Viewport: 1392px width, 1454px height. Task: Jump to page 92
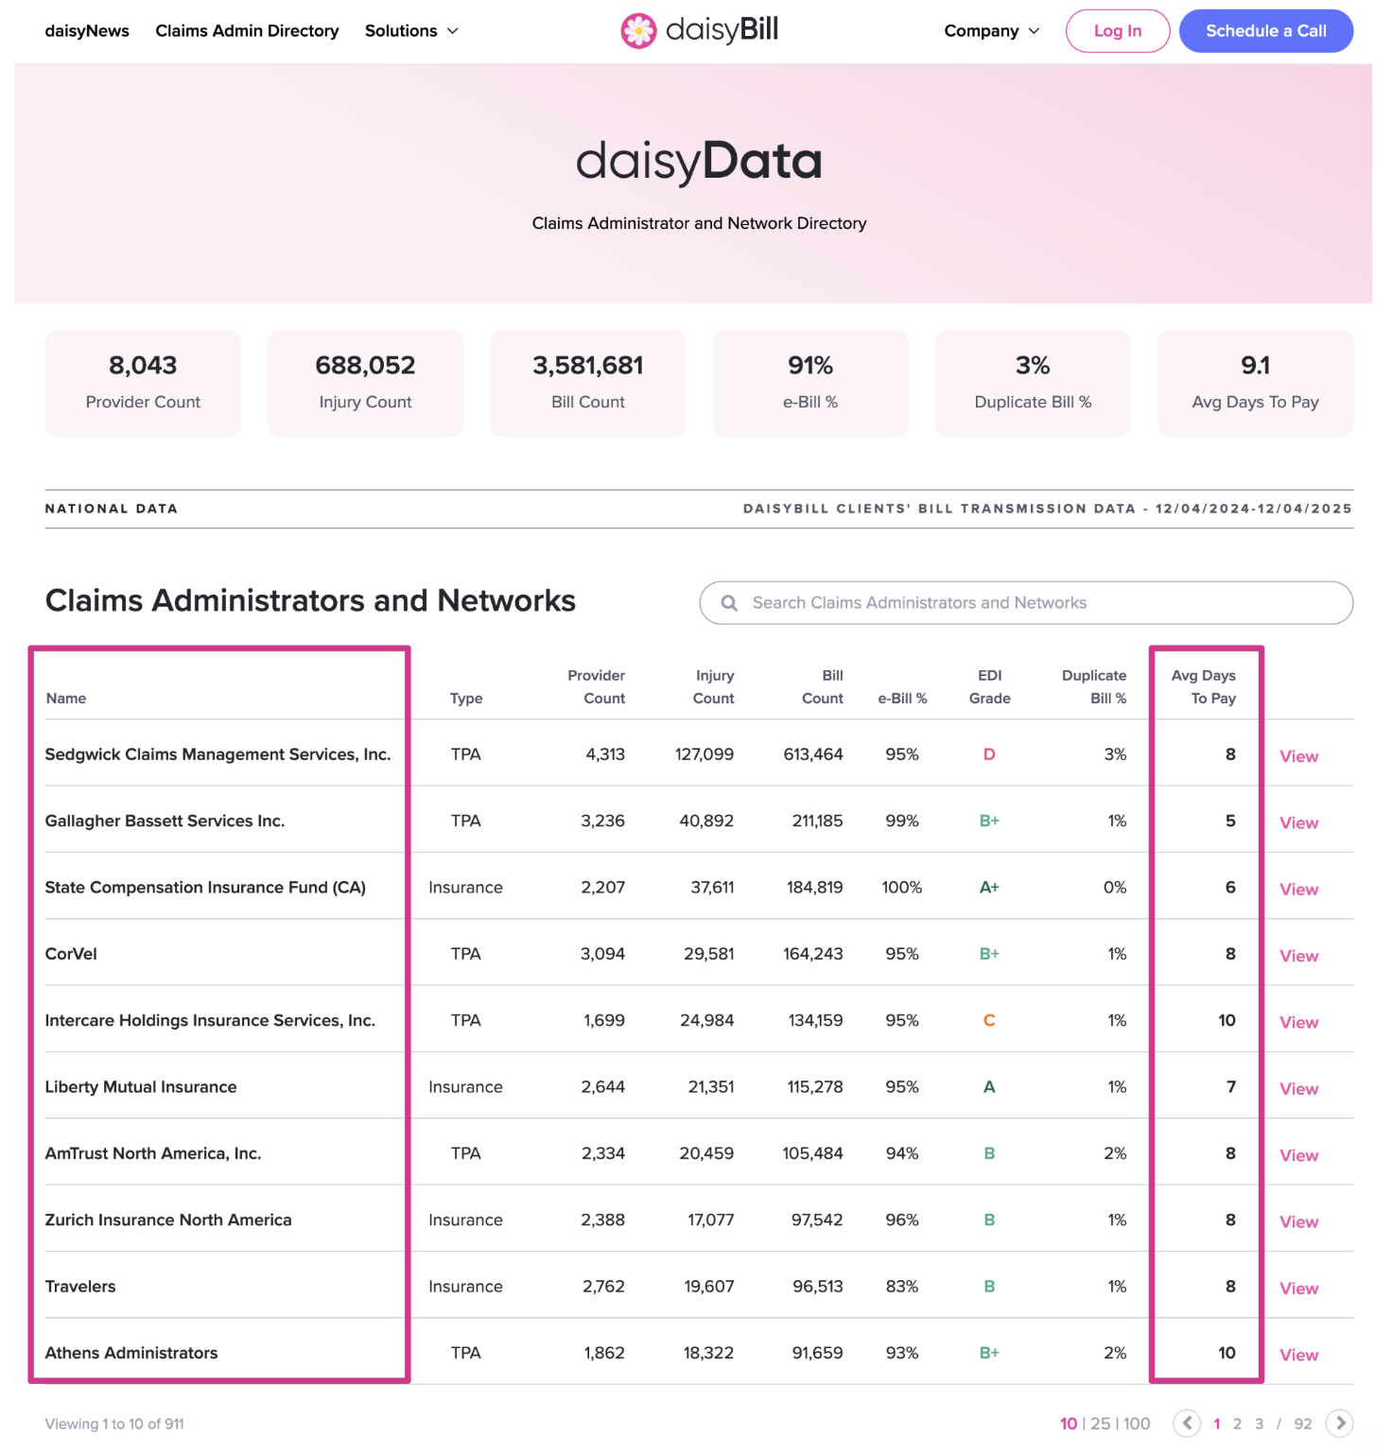(x=1302, y=1424)
